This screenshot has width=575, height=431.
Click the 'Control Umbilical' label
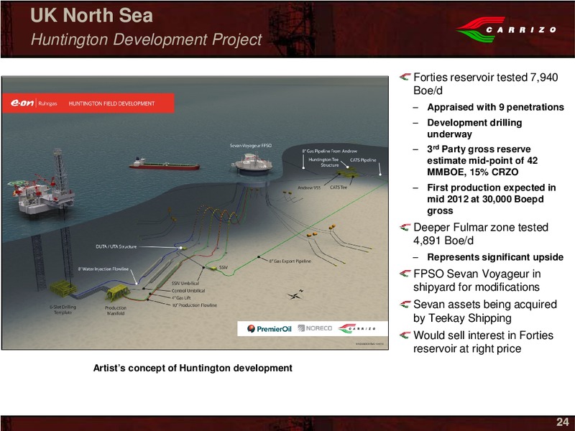188,291
